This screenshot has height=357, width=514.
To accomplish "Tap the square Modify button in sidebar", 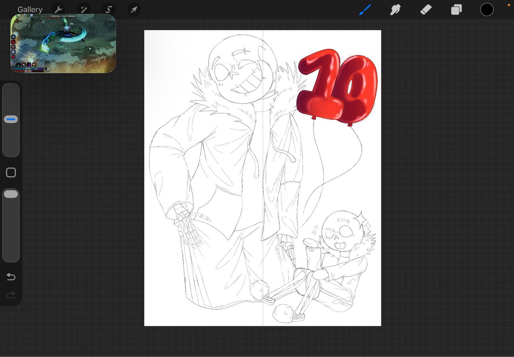I will [11, 173].
